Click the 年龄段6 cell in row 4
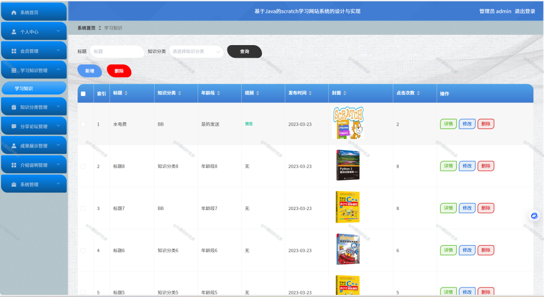 coord(209,251)
